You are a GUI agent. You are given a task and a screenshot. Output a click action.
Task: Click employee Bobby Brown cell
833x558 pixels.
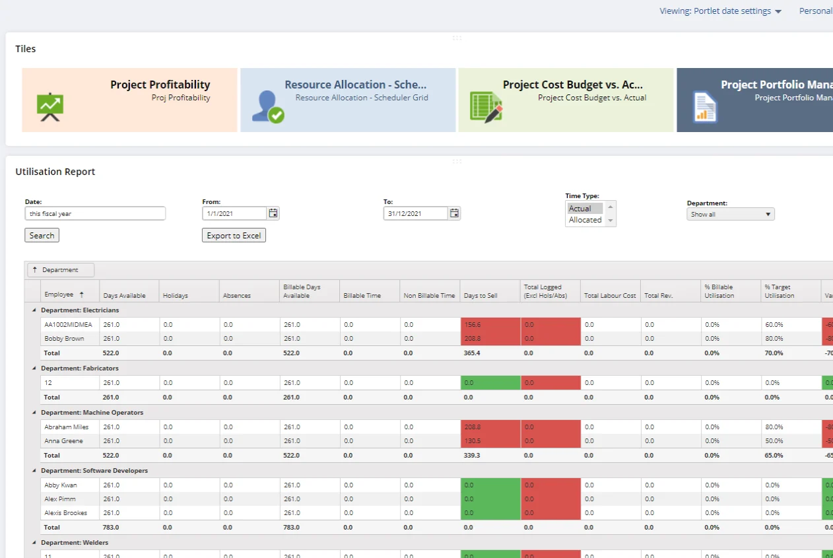click(x=69, y=338)
